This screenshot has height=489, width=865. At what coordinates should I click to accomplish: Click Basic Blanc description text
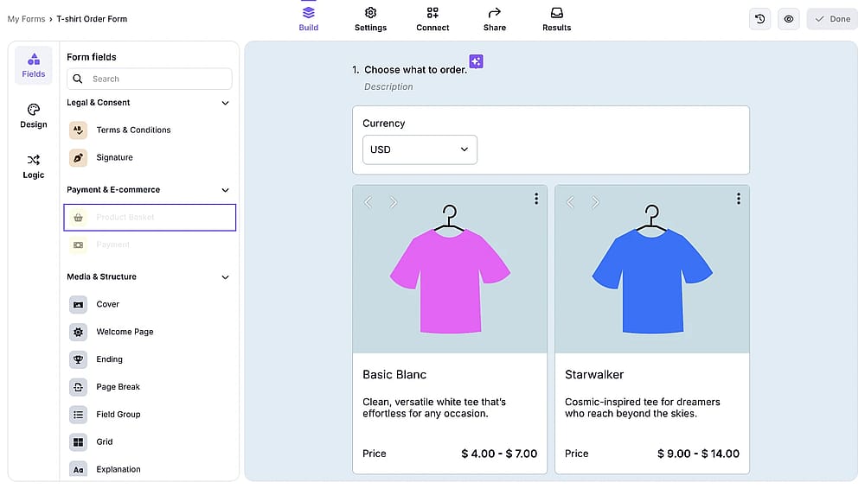pyautogui.click(x=434, y=408)
